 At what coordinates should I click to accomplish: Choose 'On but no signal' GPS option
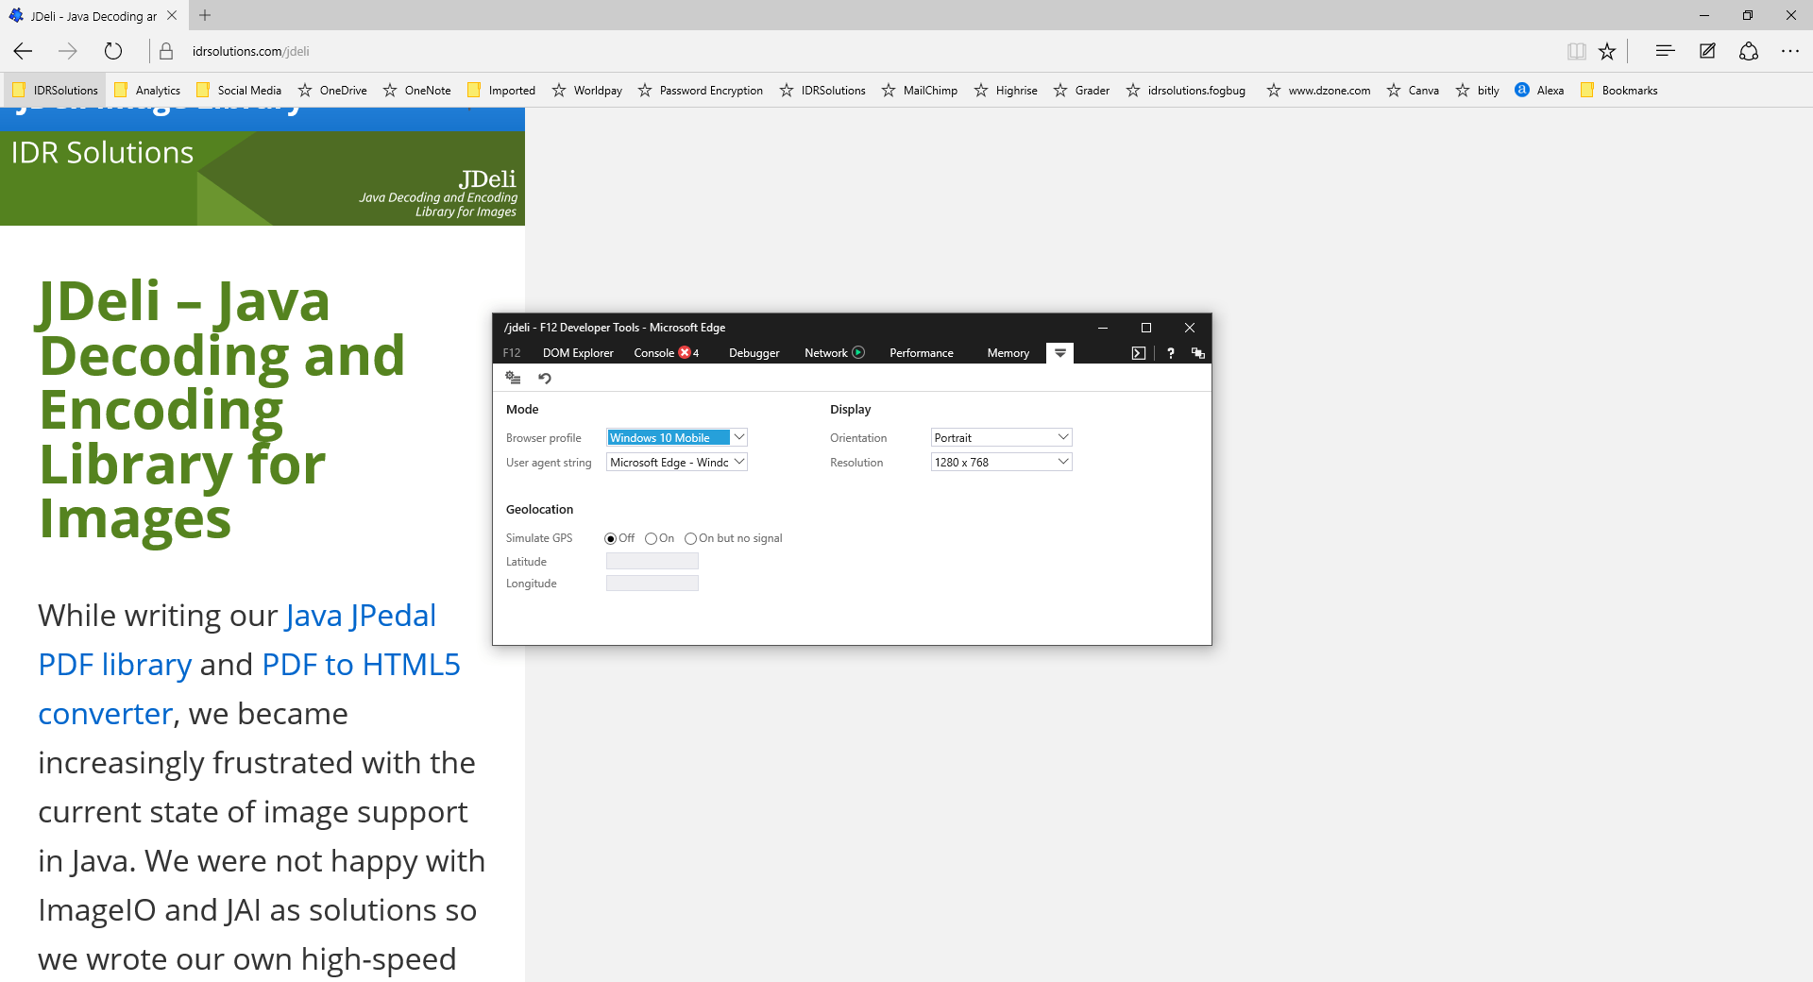pyautogui.click(x=690, y=539)
